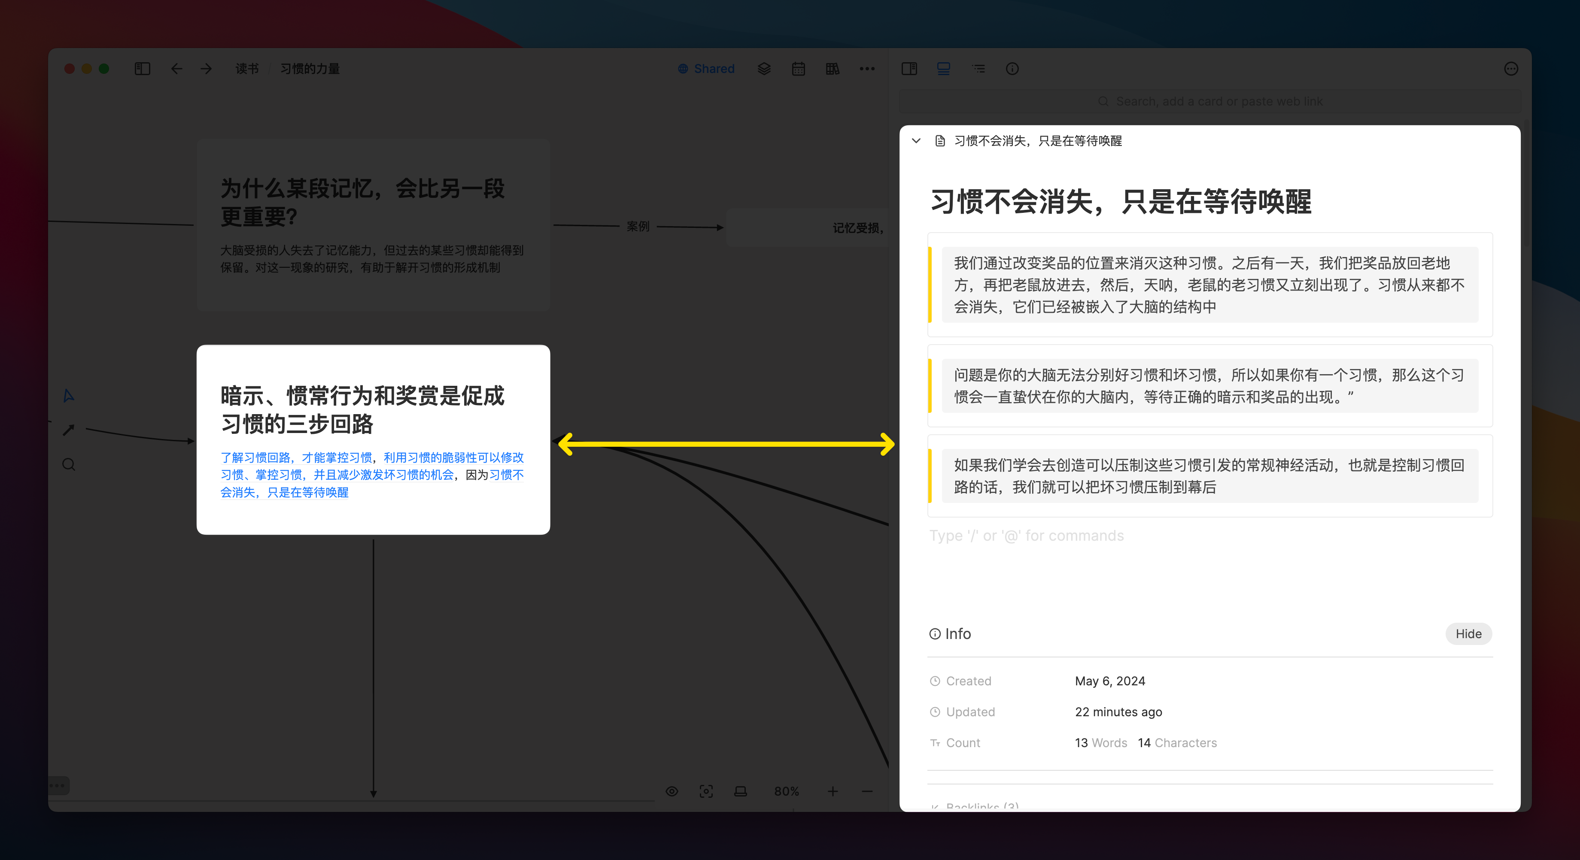
Task: Open the whiteboard three-dot more menu
Action: [x=867, y=69]
